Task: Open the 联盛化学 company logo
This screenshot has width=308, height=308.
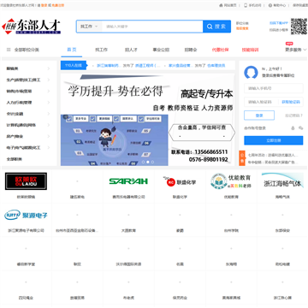Action: coord(180,181)
